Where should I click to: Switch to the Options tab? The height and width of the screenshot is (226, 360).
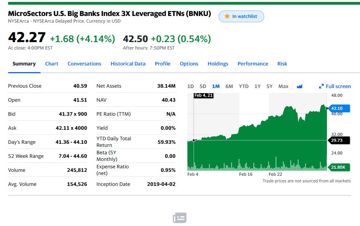(189, 64)
